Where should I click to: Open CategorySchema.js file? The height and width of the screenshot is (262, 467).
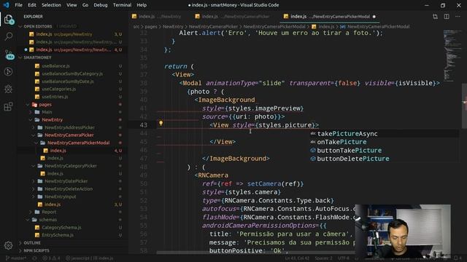tap(73, 228)
